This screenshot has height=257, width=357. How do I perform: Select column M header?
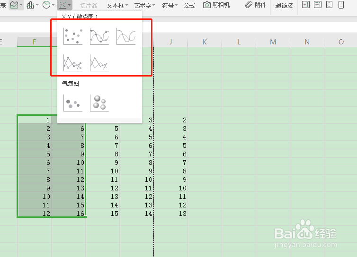[273, 42]
